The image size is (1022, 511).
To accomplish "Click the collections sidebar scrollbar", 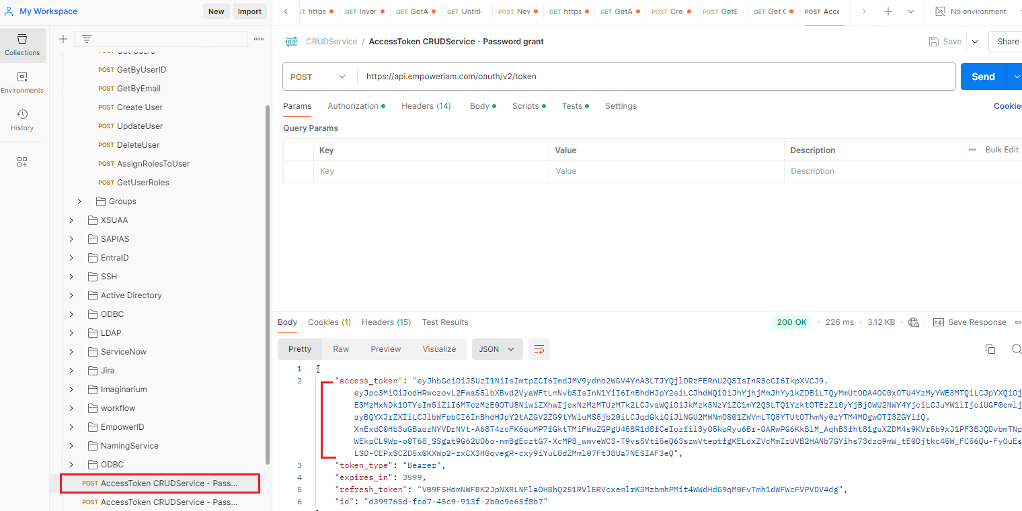I will [268, 285].
